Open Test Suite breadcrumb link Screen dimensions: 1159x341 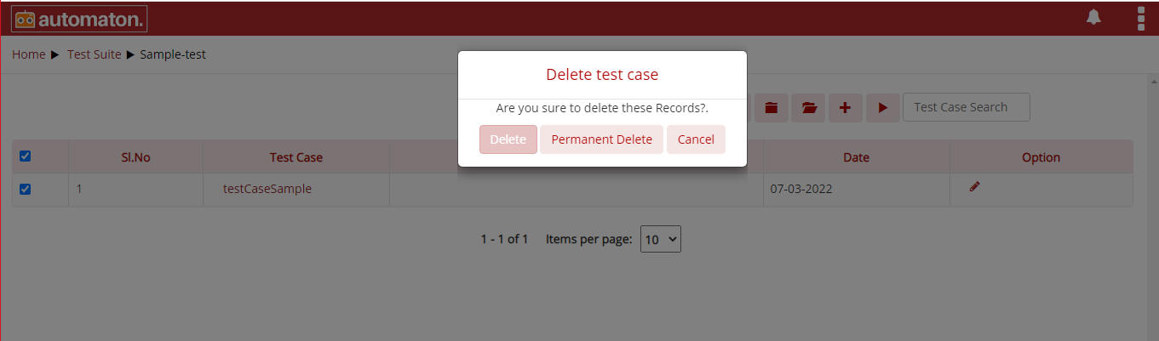[x=95, y=54]
